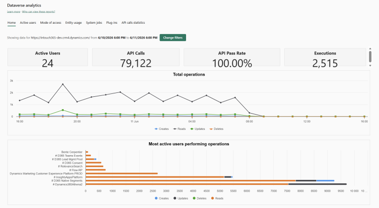Toggle Deletes in Most active users legend
379x208 pixels.
tap(199, 198)
